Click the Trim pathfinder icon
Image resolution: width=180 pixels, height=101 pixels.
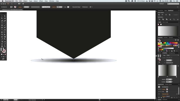click(163, 19)
